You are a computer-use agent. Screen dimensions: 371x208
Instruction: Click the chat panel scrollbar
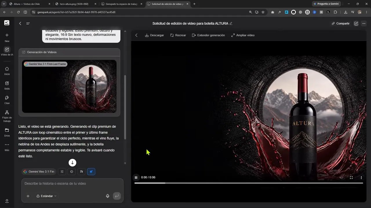coord(125,107)
